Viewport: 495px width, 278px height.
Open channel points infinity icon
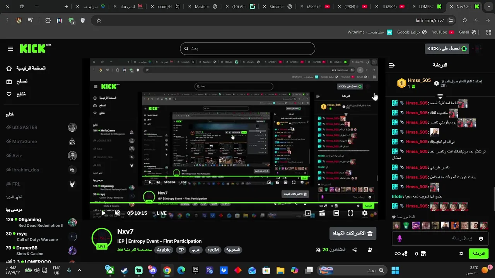pos(401,254)
